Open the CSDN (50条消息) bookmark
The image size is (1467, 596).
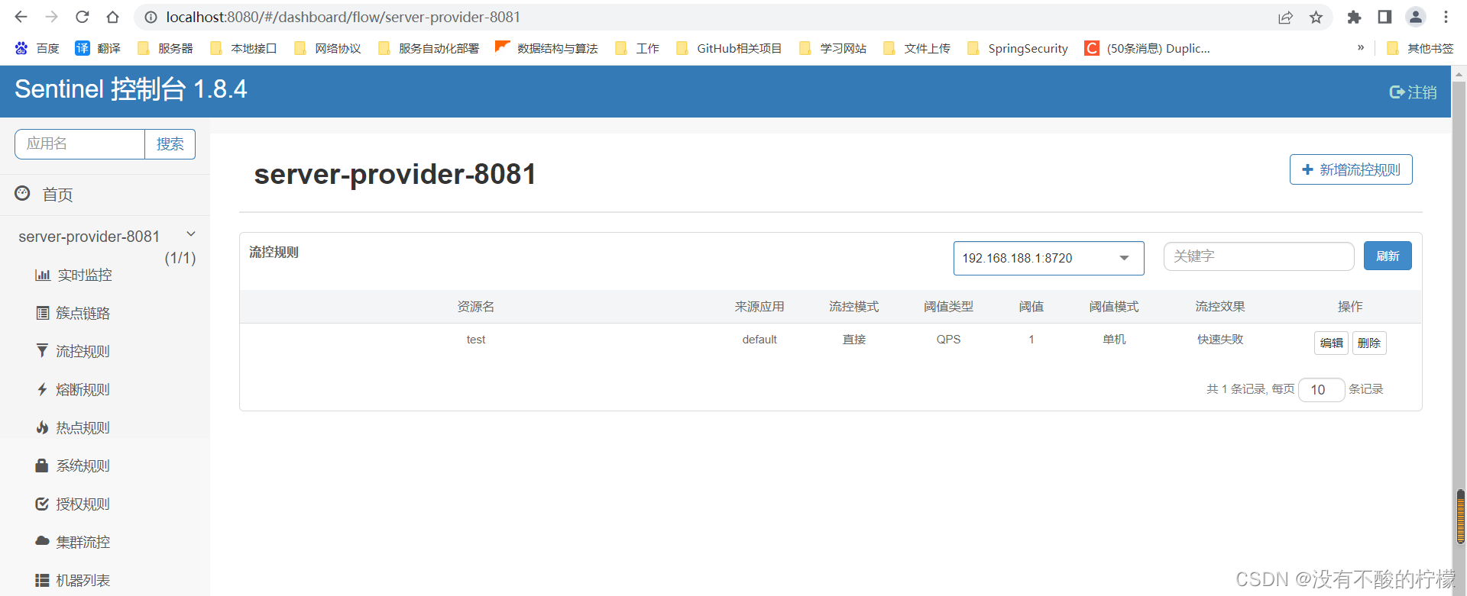point(1147,48)
